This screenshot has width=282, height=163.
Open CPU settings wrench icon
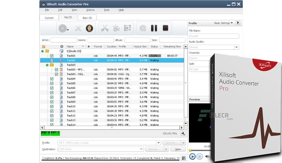click(x=183, y=134)
